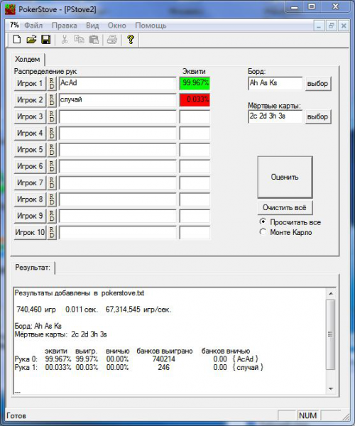Click the Cut scissors icon

point(65,40)
